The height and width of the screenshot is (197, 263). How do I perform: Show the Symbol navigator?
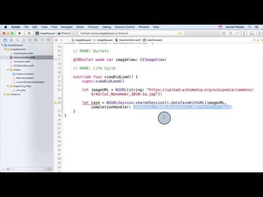tap(12, 40)
